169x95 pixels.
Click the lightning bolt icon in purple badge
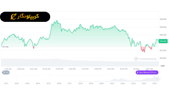(138, 72)
